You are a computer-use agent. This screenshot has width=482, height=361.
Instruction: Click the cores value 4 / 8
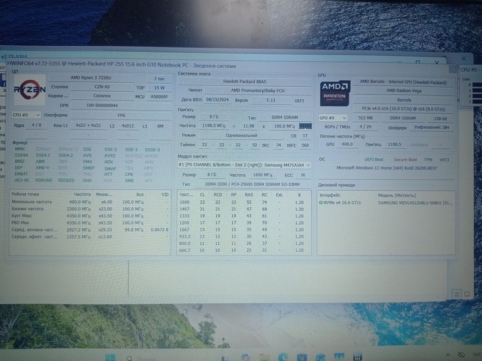tap(36, 125)
